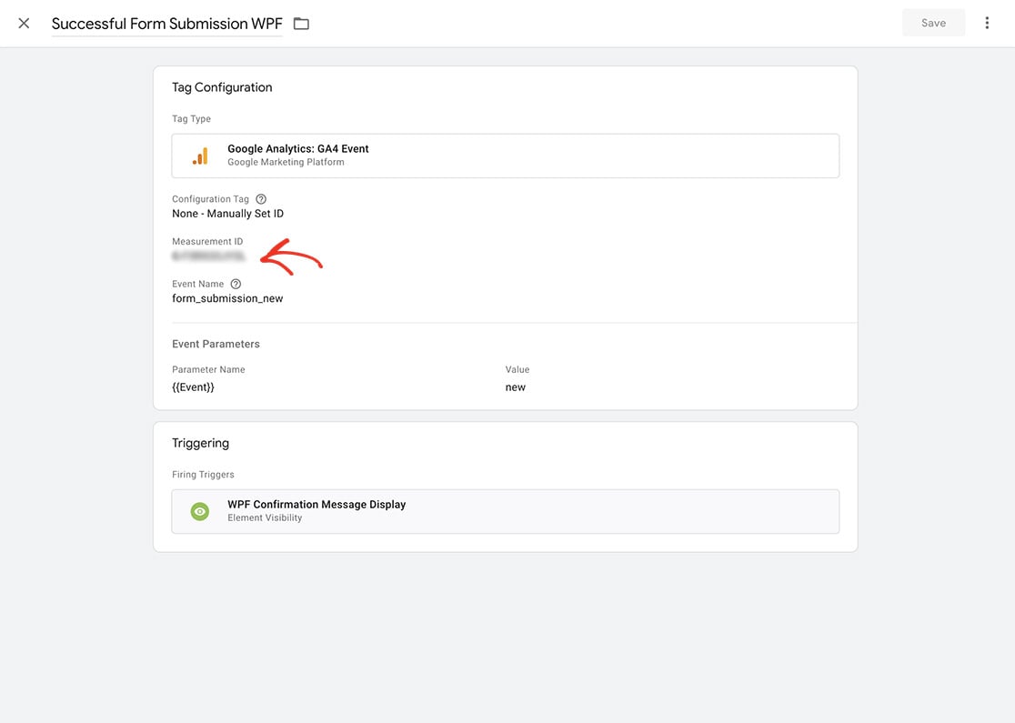Click the form_submission_new event name

coord(227,298)
